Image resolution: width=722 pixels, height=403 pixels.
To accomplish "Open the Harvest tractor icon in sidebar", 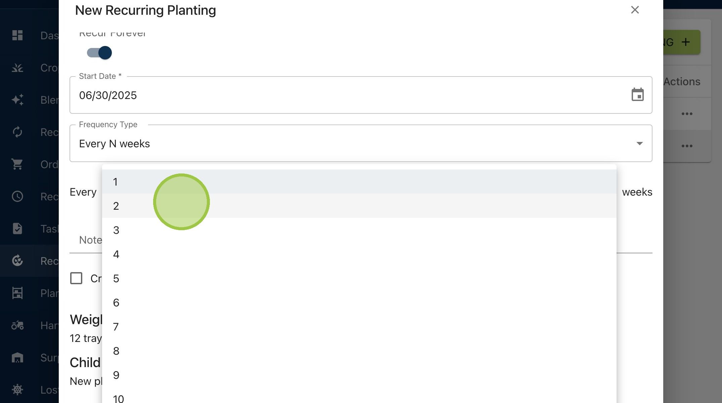I will click(x=17, y=325).
